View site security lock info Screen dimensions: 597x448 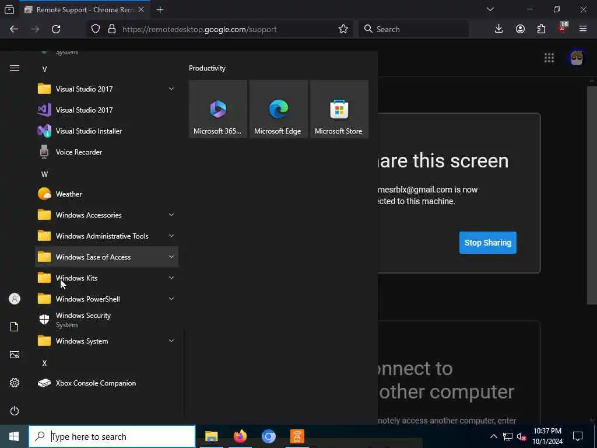click(112, 29)
